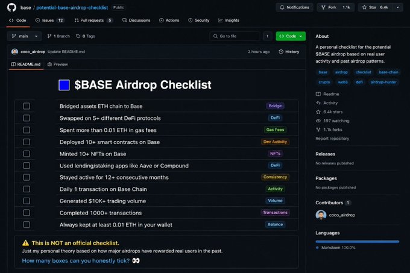The height and width of the screenshot is (273, 410).
Task: Click the Dev Activity label badge
Action: pos(275,142)
